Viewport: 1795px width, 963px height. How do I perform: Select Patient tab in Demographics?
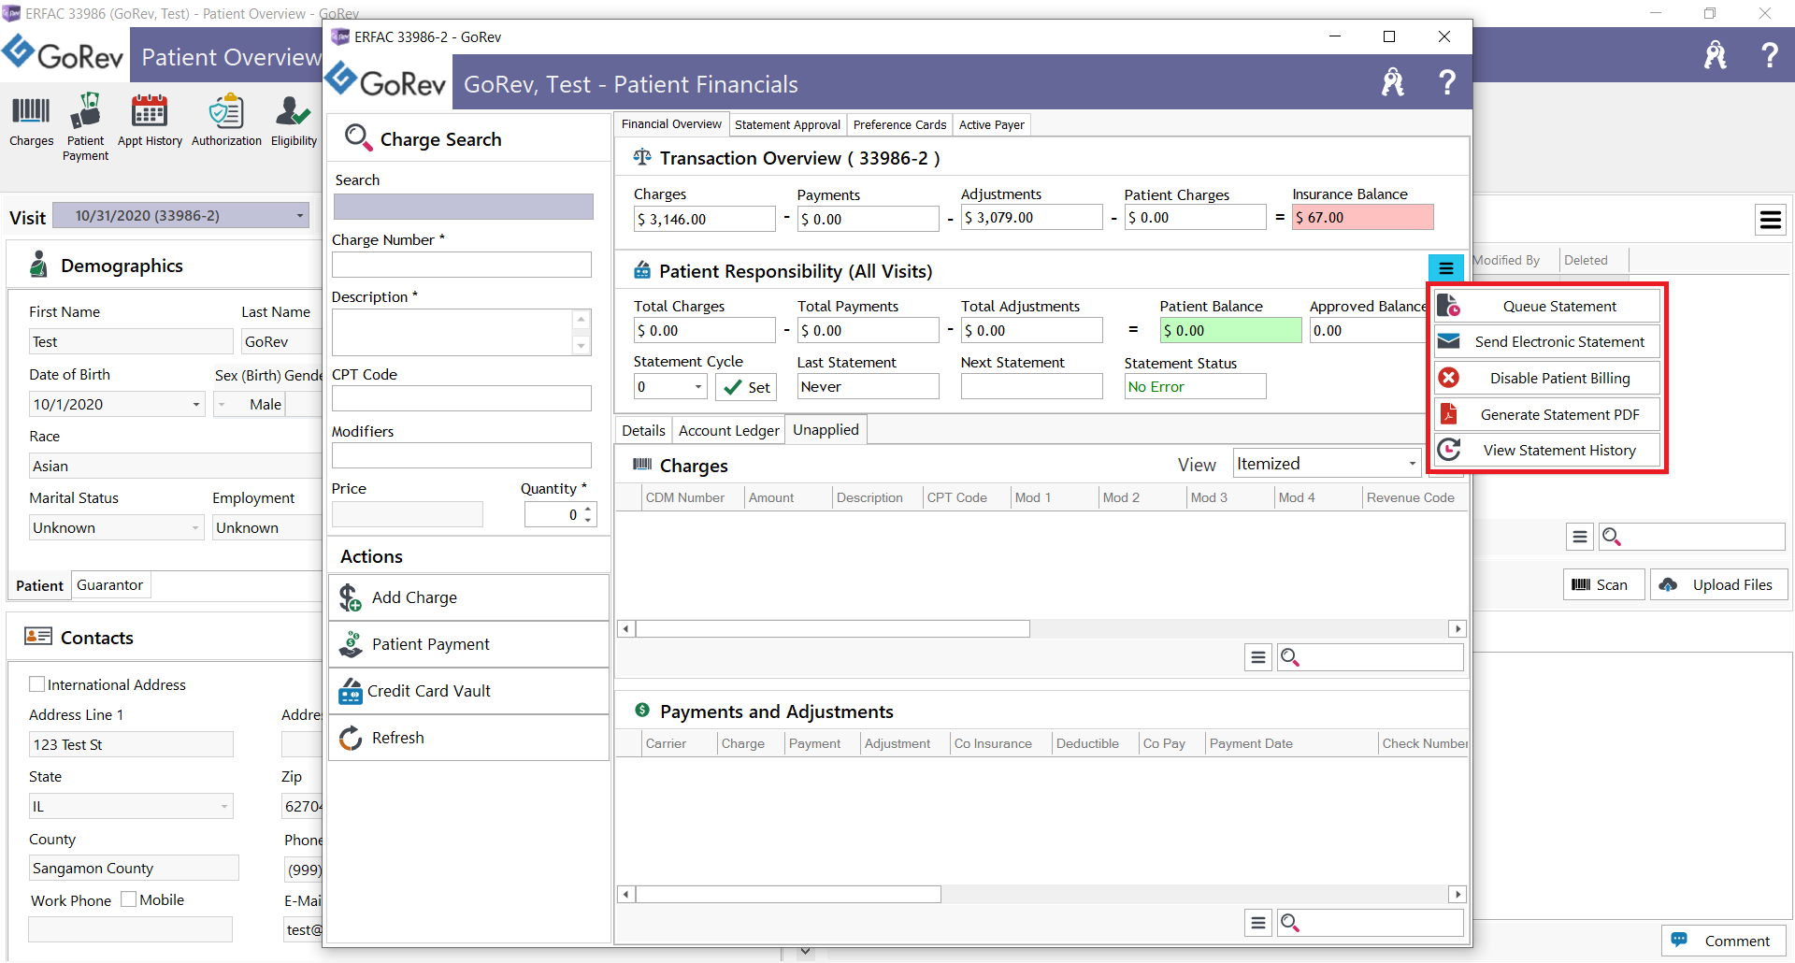click(x=39, y=585)
